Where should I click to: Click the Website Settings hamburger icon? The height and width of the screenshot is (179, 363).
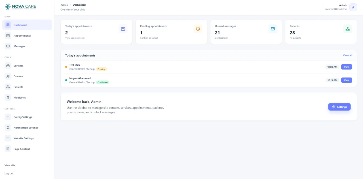click(x=8, y=138)
